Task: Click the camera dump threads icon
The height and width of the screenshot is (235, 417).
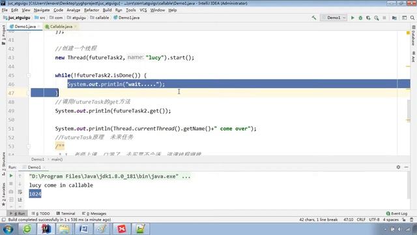Action: [x=11, y=191]
